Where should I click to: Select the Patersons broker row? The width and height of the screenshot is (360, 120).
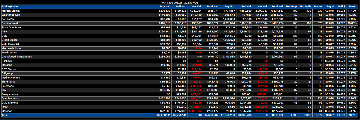point(180,86)
